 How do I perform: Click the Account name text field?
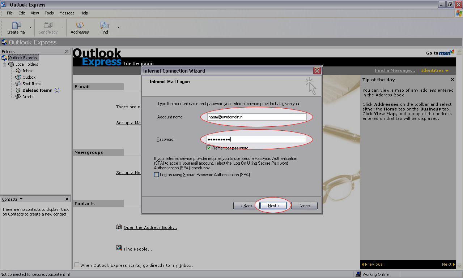256,117
